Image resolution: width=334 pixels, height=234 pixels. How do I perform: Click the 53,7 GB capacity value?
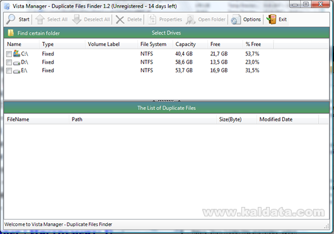point(184,70)
